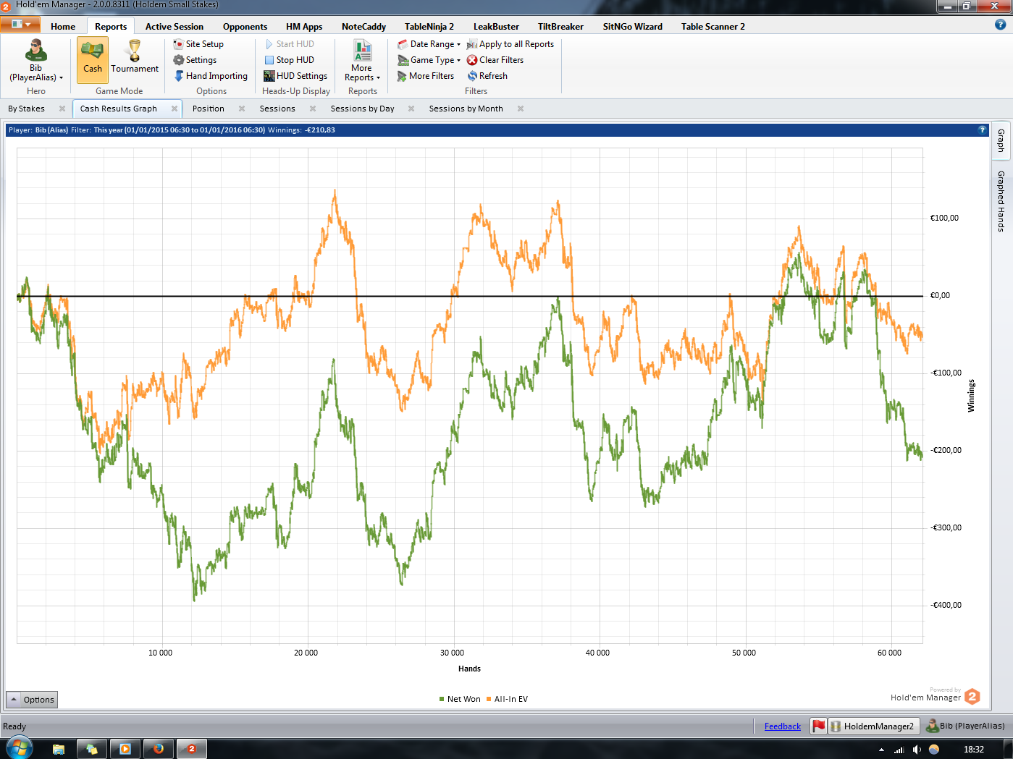
Task: Select the Graphed Hands side tab
Action: coord(1001,201)
